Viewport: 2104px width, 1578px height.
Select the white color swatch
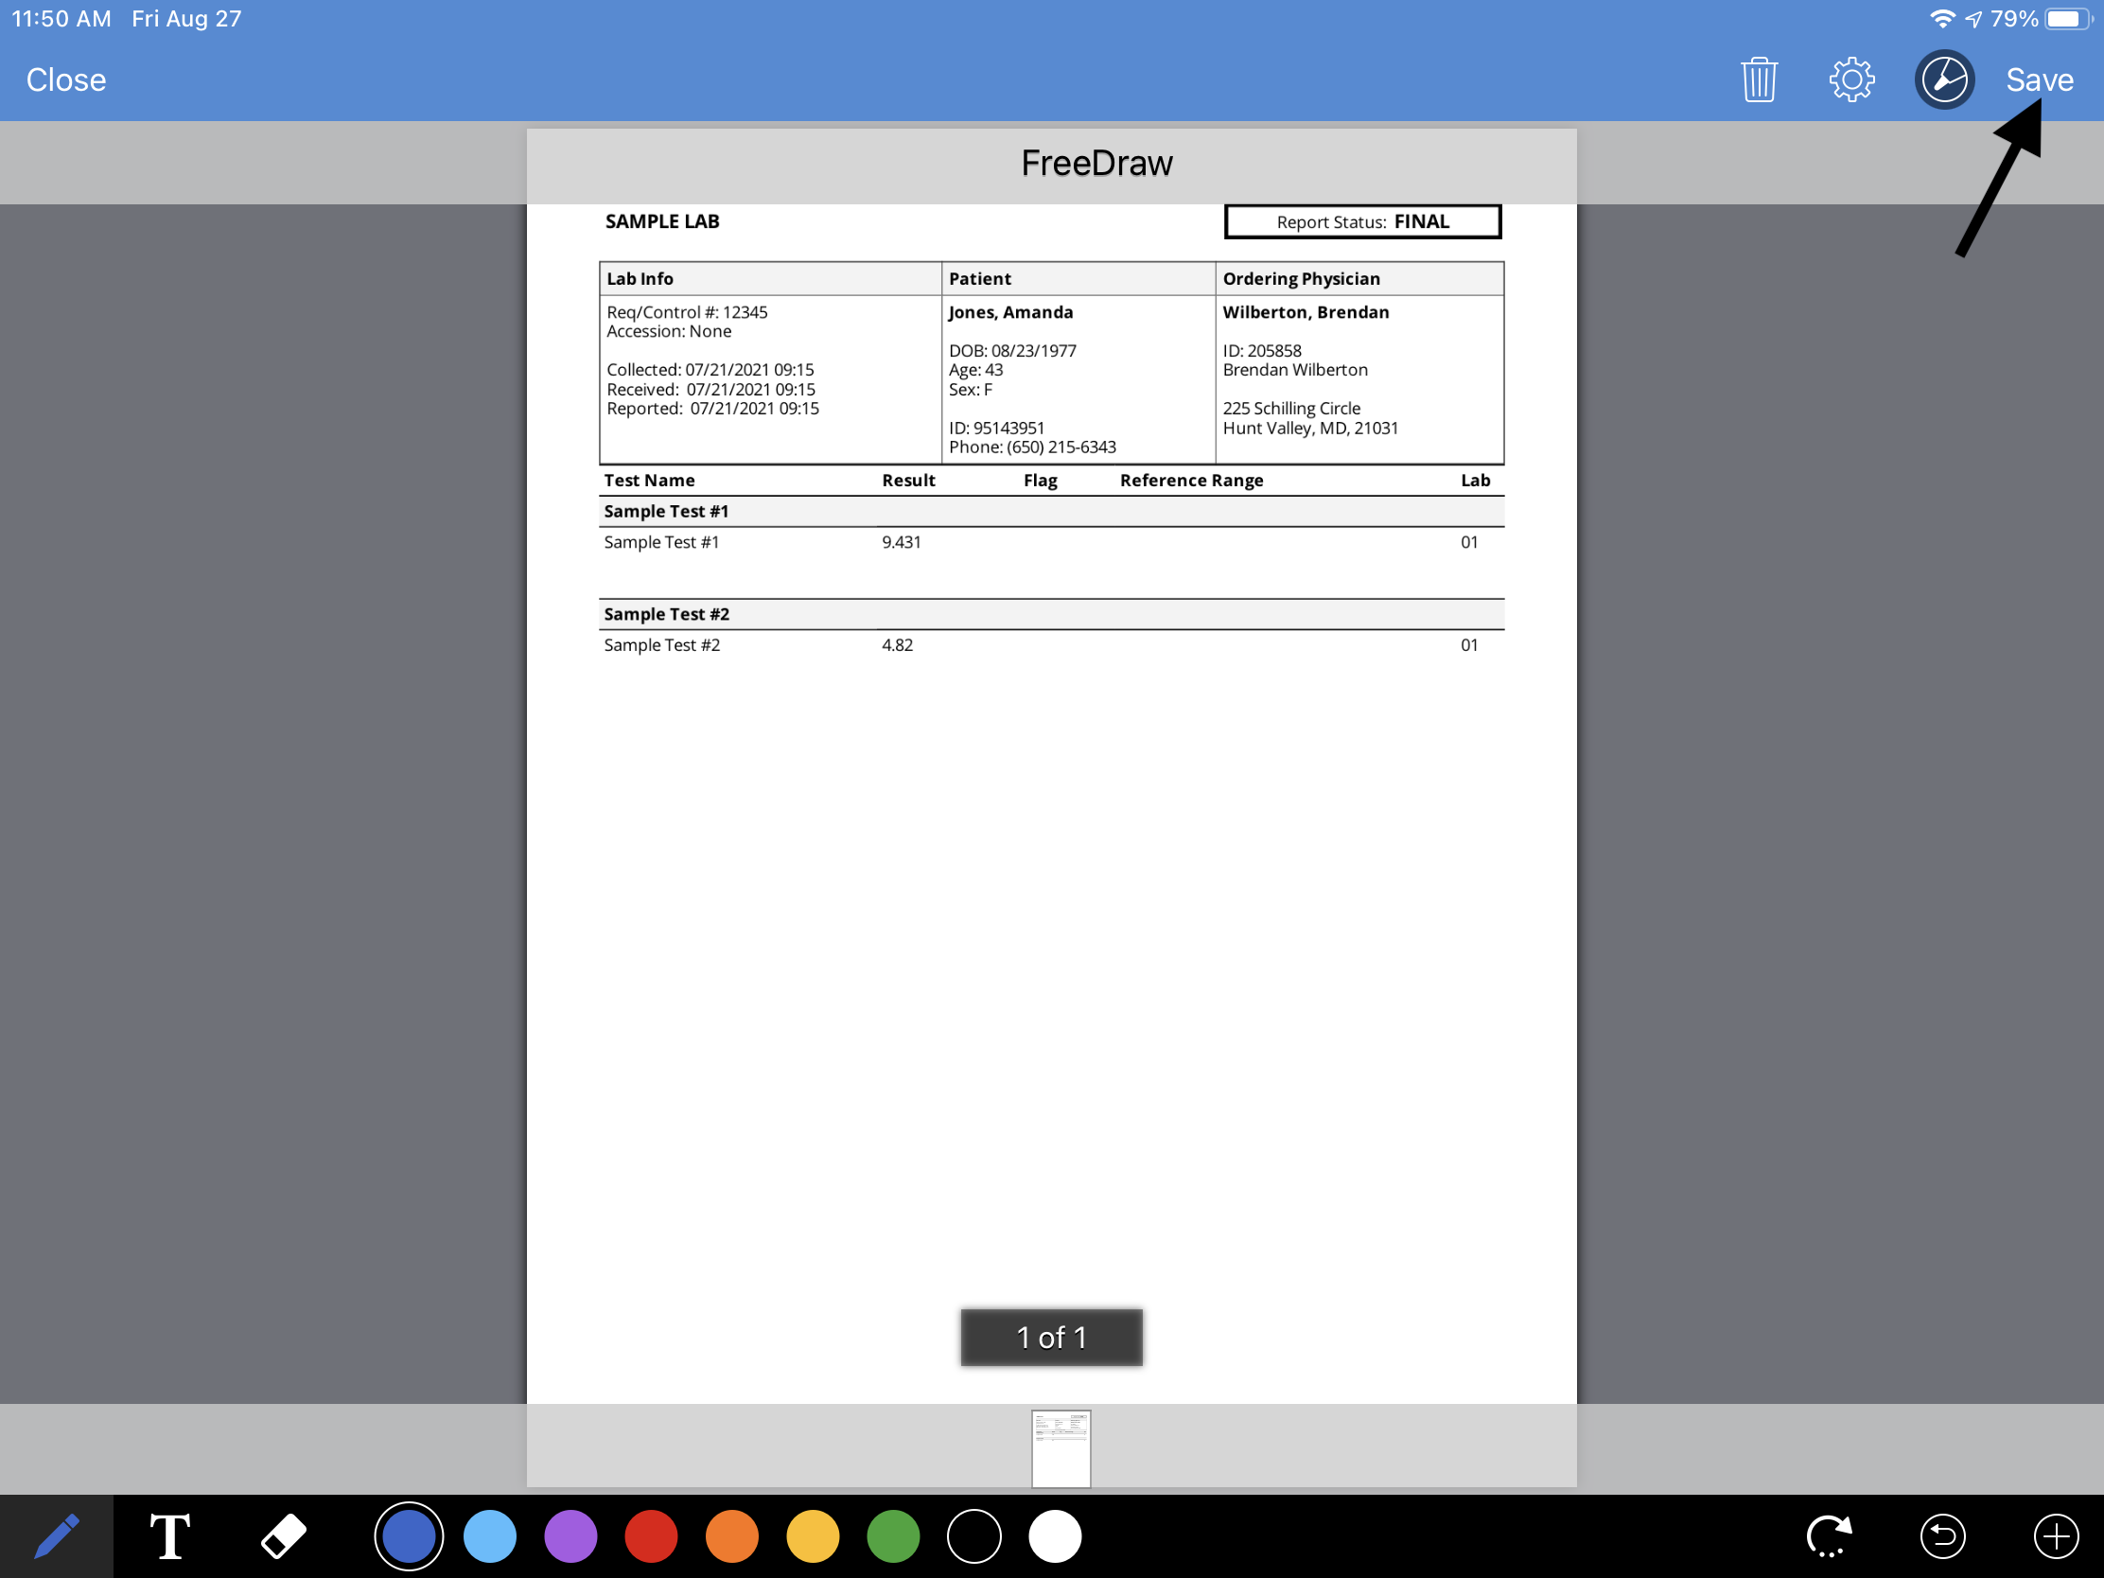1057,1534
